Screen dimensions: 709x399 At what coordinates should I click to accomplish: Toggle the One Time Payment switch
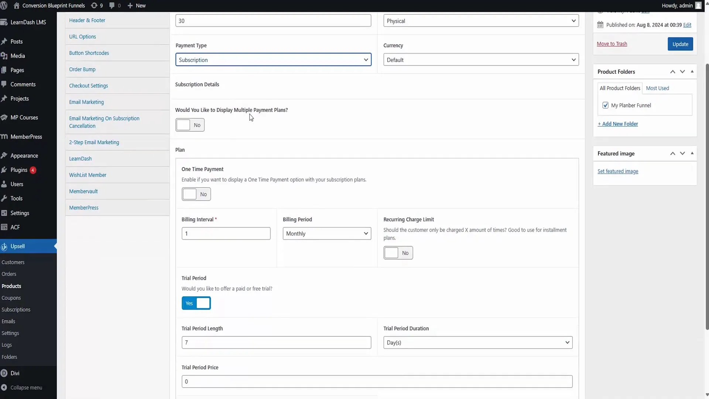(196, 194)
